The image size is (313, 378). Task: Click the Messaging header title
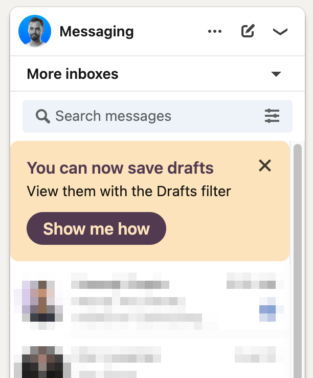97,32
